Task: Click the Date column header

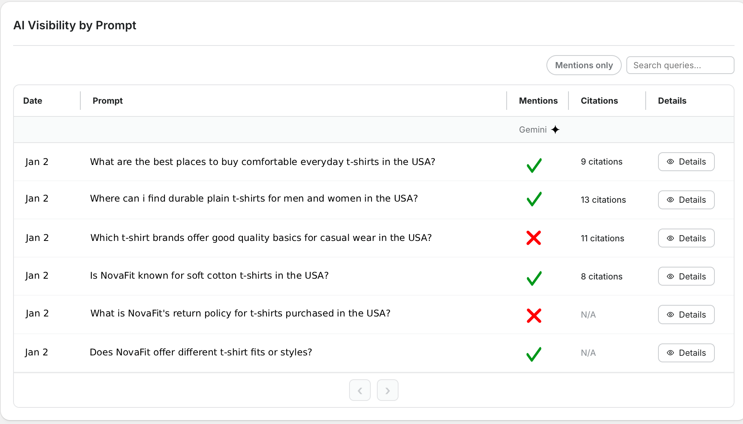Action: tap(32, 101)
